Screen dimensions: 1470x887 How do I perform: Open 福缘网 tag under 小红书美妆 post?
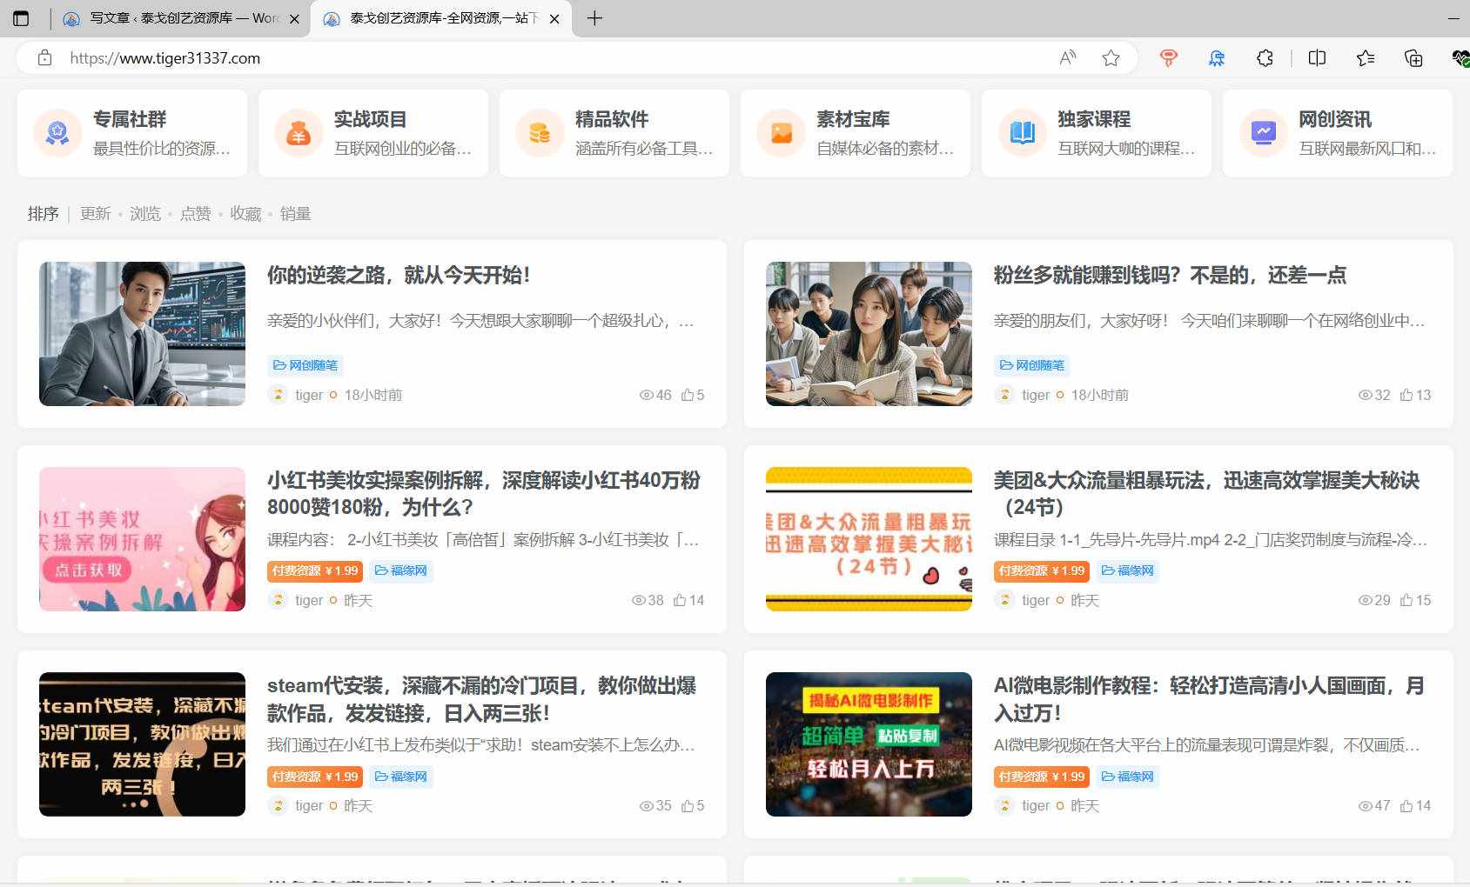coord(400,570)
